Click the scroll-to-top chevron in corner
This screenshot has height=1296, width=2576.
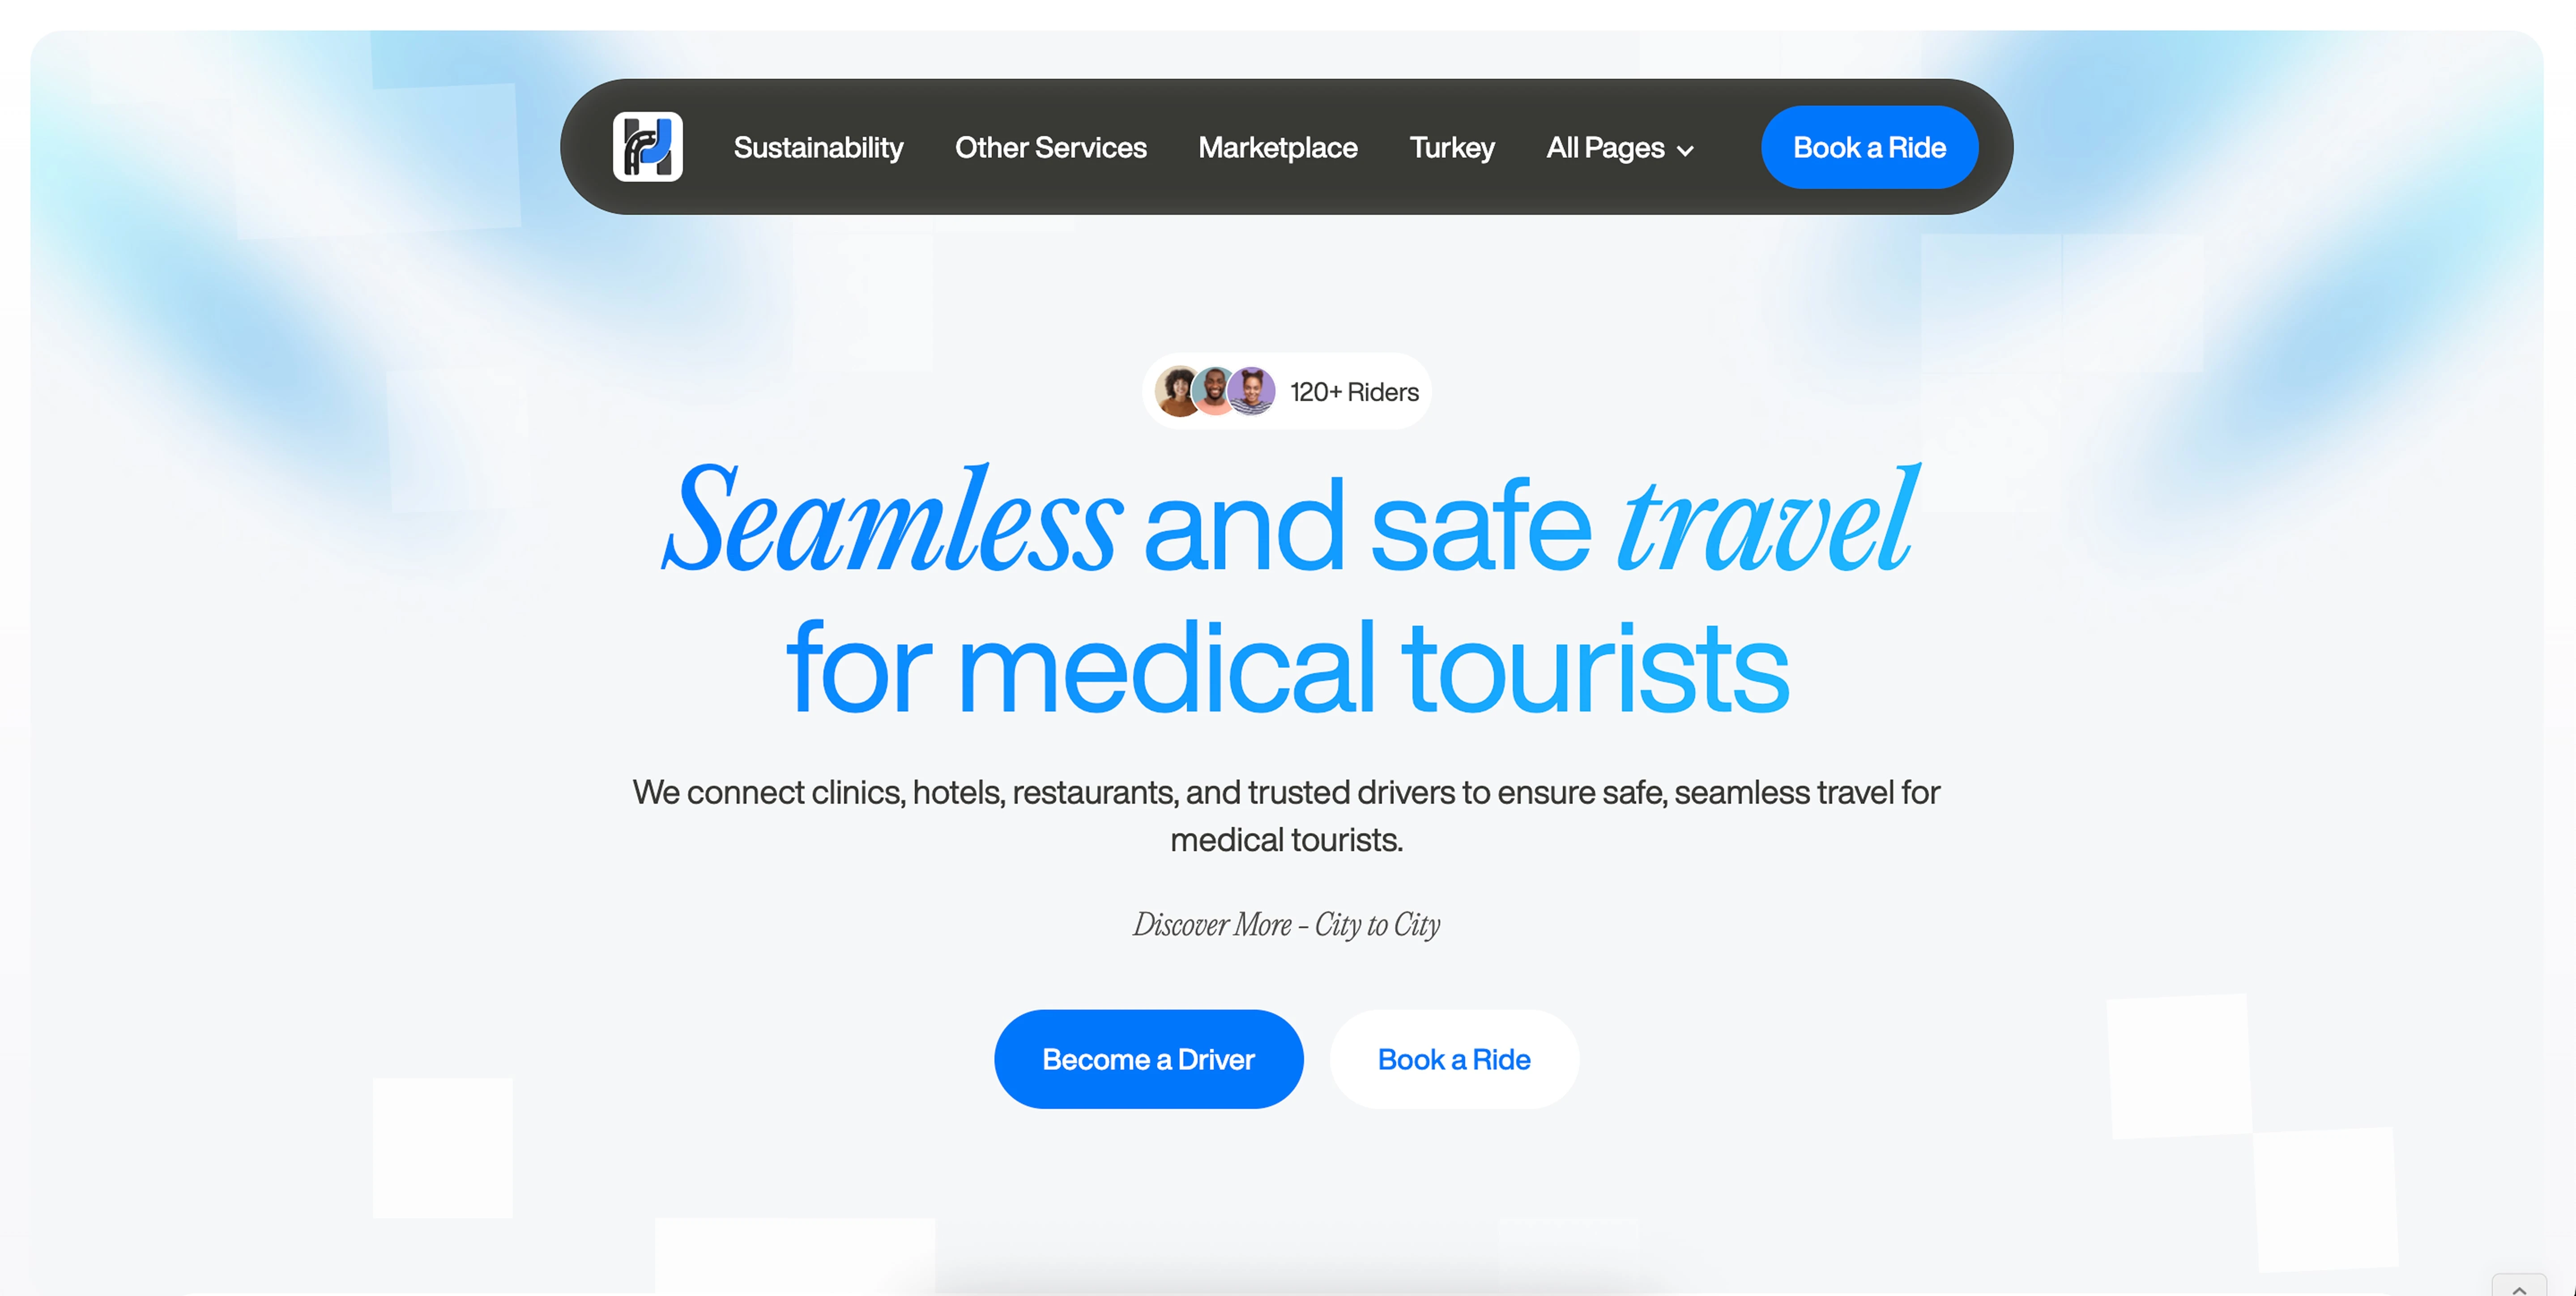point(2519,1287)
